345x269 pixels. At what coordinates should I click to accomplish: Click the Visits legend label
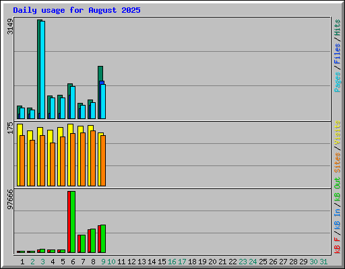point(337,132)
